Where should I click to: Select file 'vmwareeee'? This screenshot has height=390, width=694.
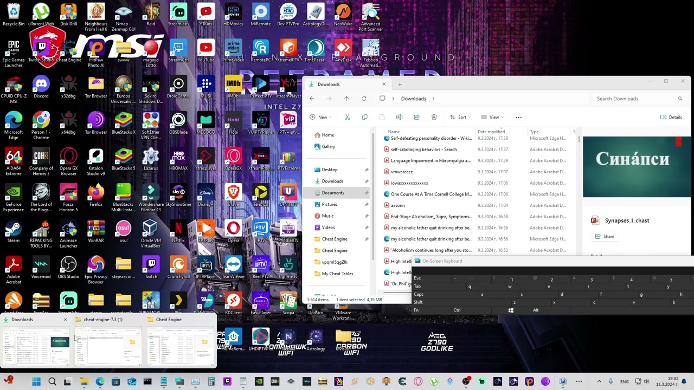coord(402,172)
